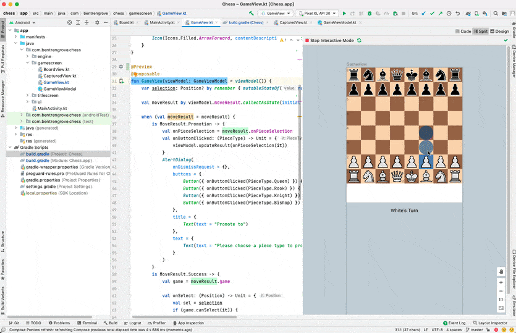Run the app with the green play button
Screen dimensions: 516x333
(x=344, y=13)
